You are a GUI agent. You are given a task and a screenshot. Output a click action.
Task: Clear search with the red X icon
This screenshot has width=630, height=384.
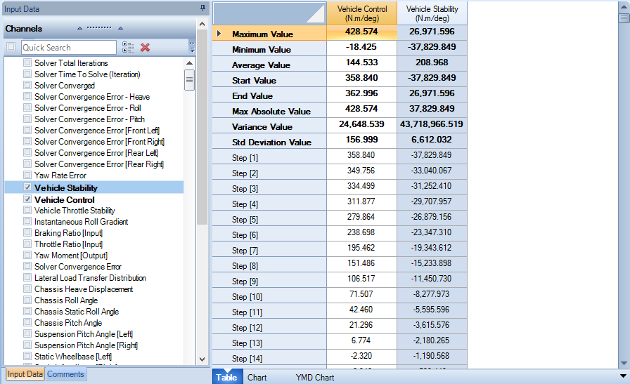pos(145,47)
